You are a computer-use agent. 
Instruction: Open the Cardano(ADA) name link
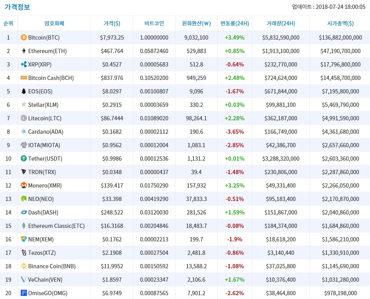pyautogui.click(x=46, y=132)
